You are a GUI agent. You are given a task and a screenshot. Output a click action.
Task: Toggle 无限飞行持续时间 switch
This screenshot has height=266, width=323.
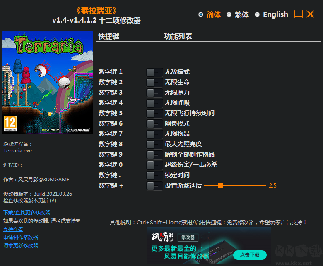click(154, 113)
